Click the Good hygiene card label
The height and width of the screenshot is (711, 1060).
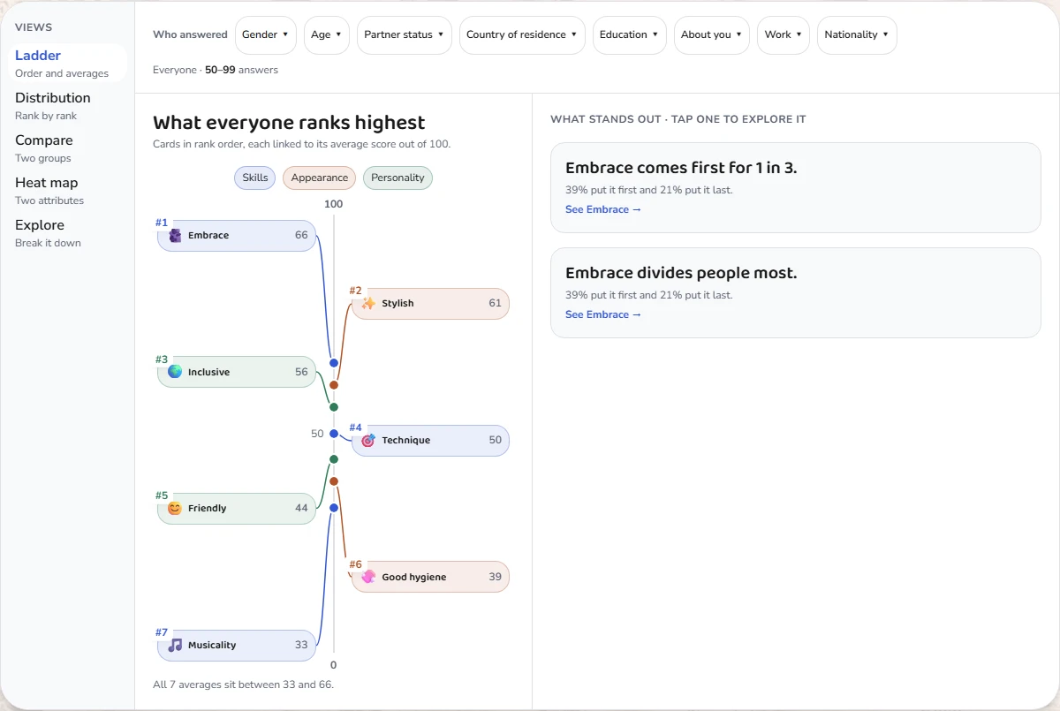click(x=414, y=578)
